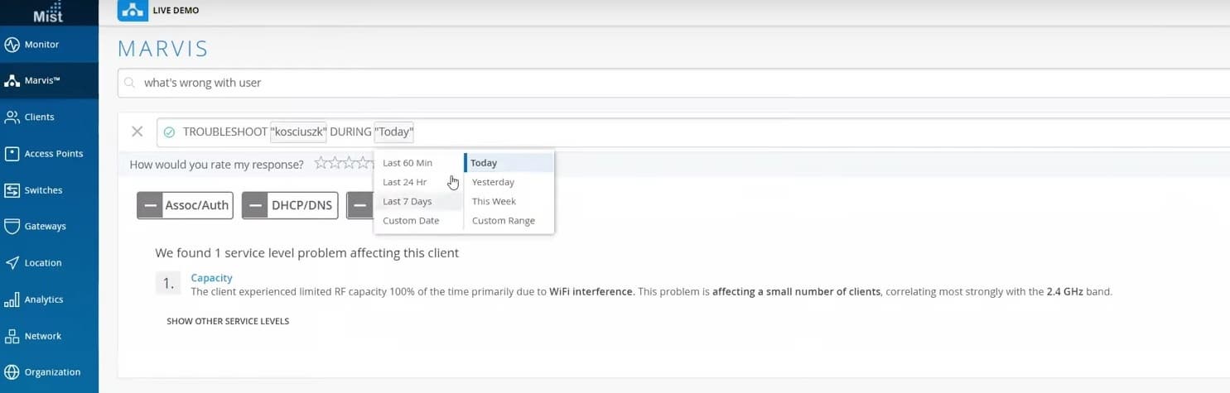The width and height of the screenshot is (1230, 393).
Task: Select the Marvis sidebar icon
Action: 12,81
